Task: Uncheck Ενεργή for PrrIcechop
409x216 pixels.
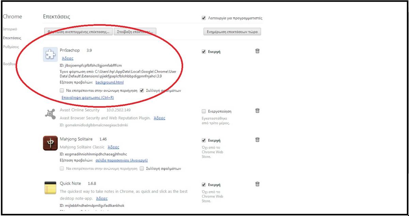Action: (x=204, y=52)
